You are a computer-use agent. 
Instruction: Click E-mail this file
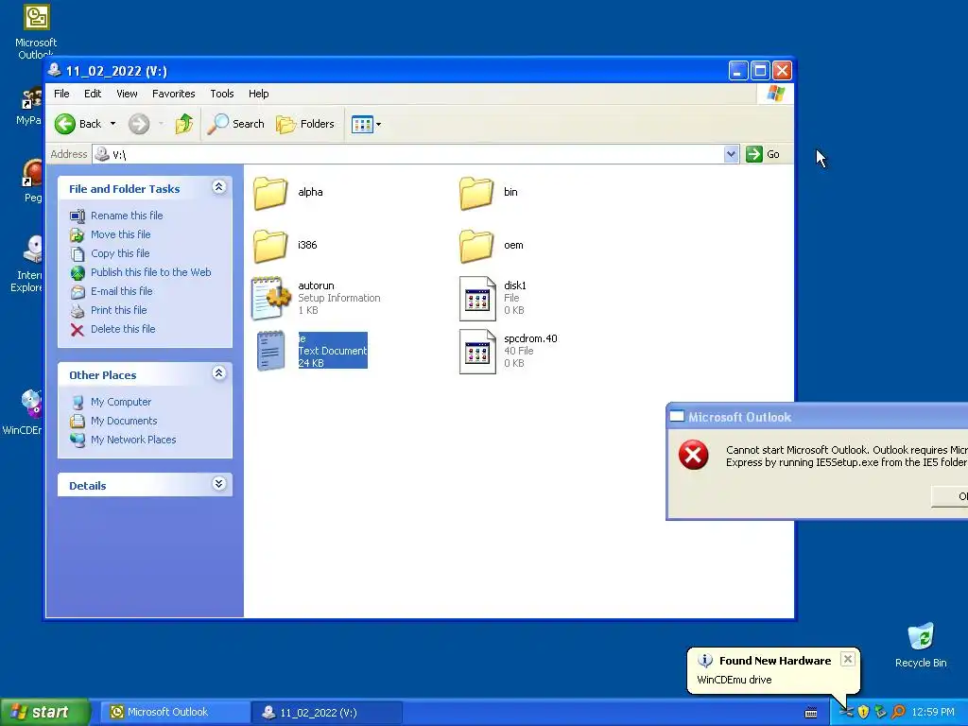click(x=122, y=291)
